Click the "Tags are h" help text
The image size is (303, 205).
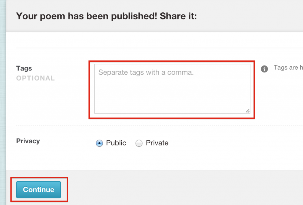click(288, 68)
